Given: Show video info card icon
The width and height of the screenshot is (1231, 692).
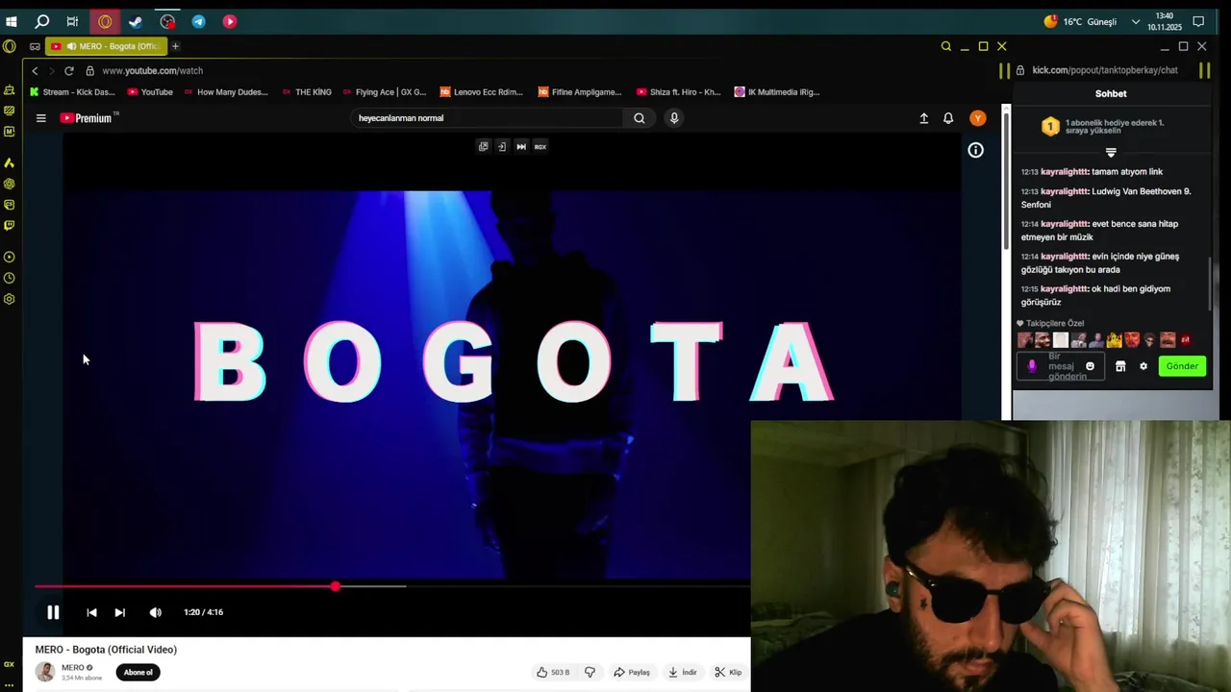Looking at the screenshot, I should [x=975, y=150].
